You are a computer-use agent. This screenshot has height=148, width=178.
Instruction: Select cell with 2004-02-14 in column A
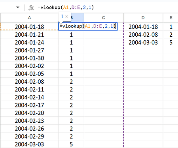[29, 97]
